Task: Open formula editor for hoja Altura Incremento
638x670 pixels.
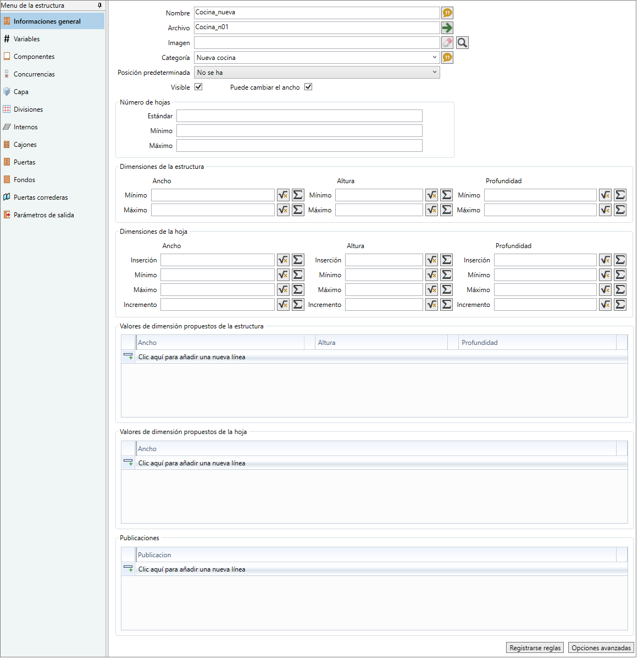Action: (x=431, y=304)
